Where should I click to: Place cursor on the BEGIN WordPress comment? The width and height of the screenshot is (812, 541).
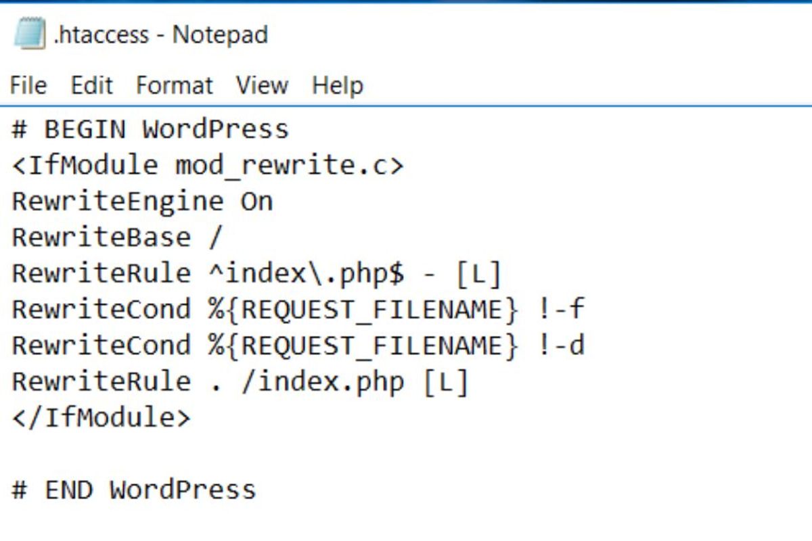click(x=149, y=128)
